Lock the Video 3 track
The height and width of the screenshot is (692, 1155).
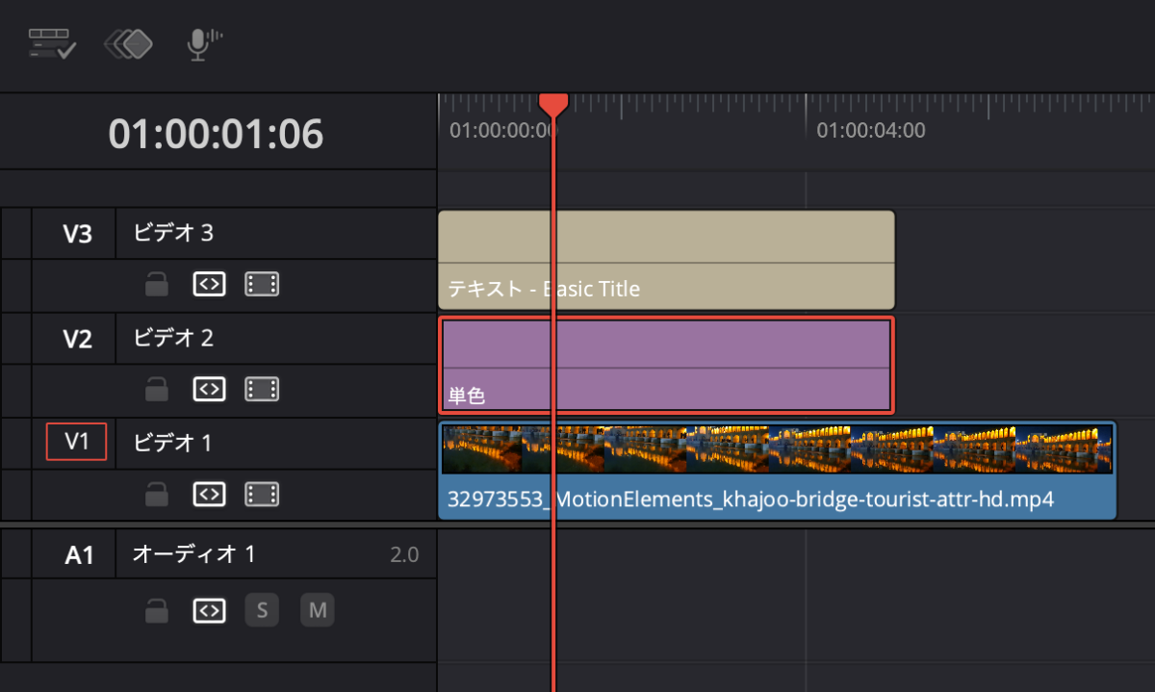pyautogui.click(x=157, y=285)
